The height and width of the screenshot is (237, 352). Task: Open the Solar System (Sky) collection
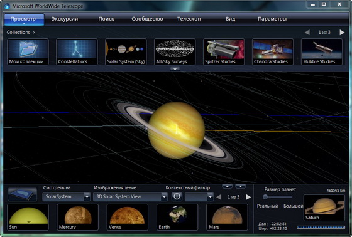pos(126,52)
